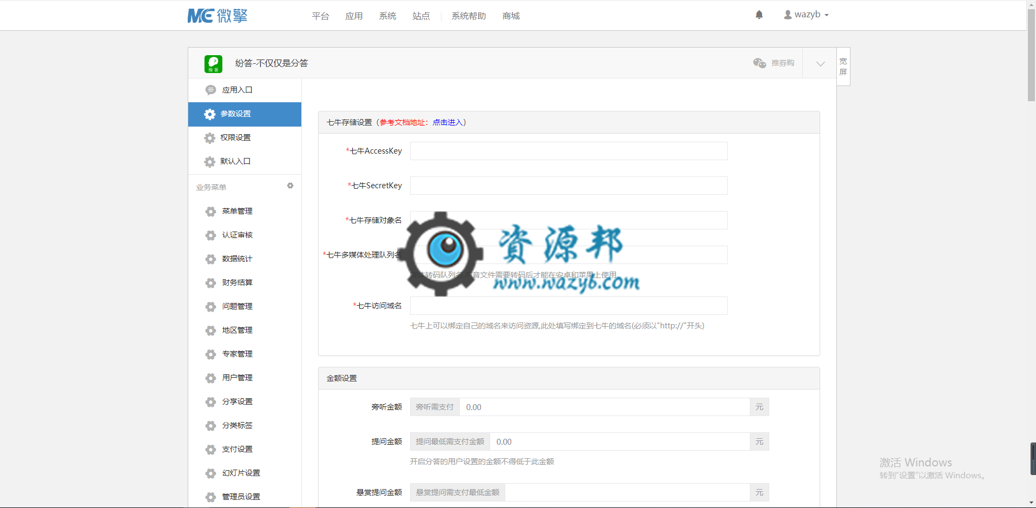Click the 微擎 logo in the header
Viewport: 1036px width, 508px height.
tap(217, 16)
